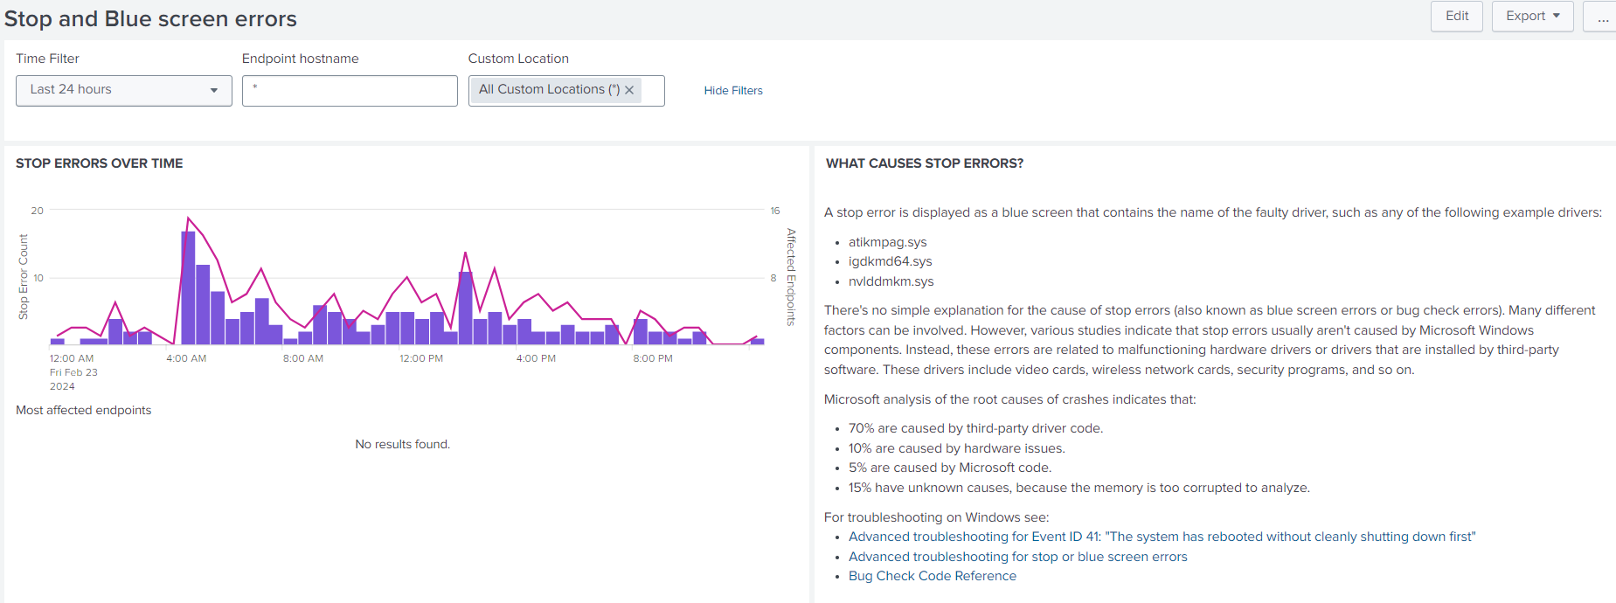Open Advanced troubleshooting for Event ID 41 link
The height and width of the screenshot is (603, 1616).
point(1162,537)
